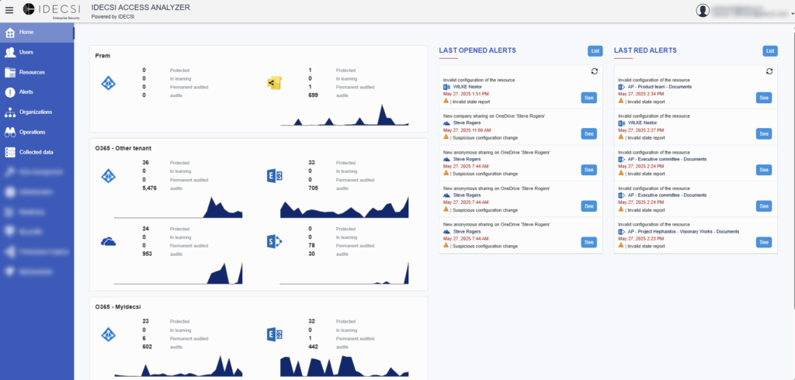Click yellow file share icon in Prem card
The width and height of the screenshot is (795, 380).
pos(274,83)
